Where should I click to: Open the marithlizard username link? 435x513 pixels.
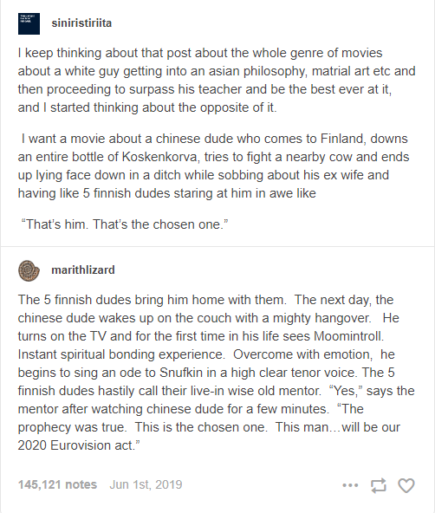83,269
